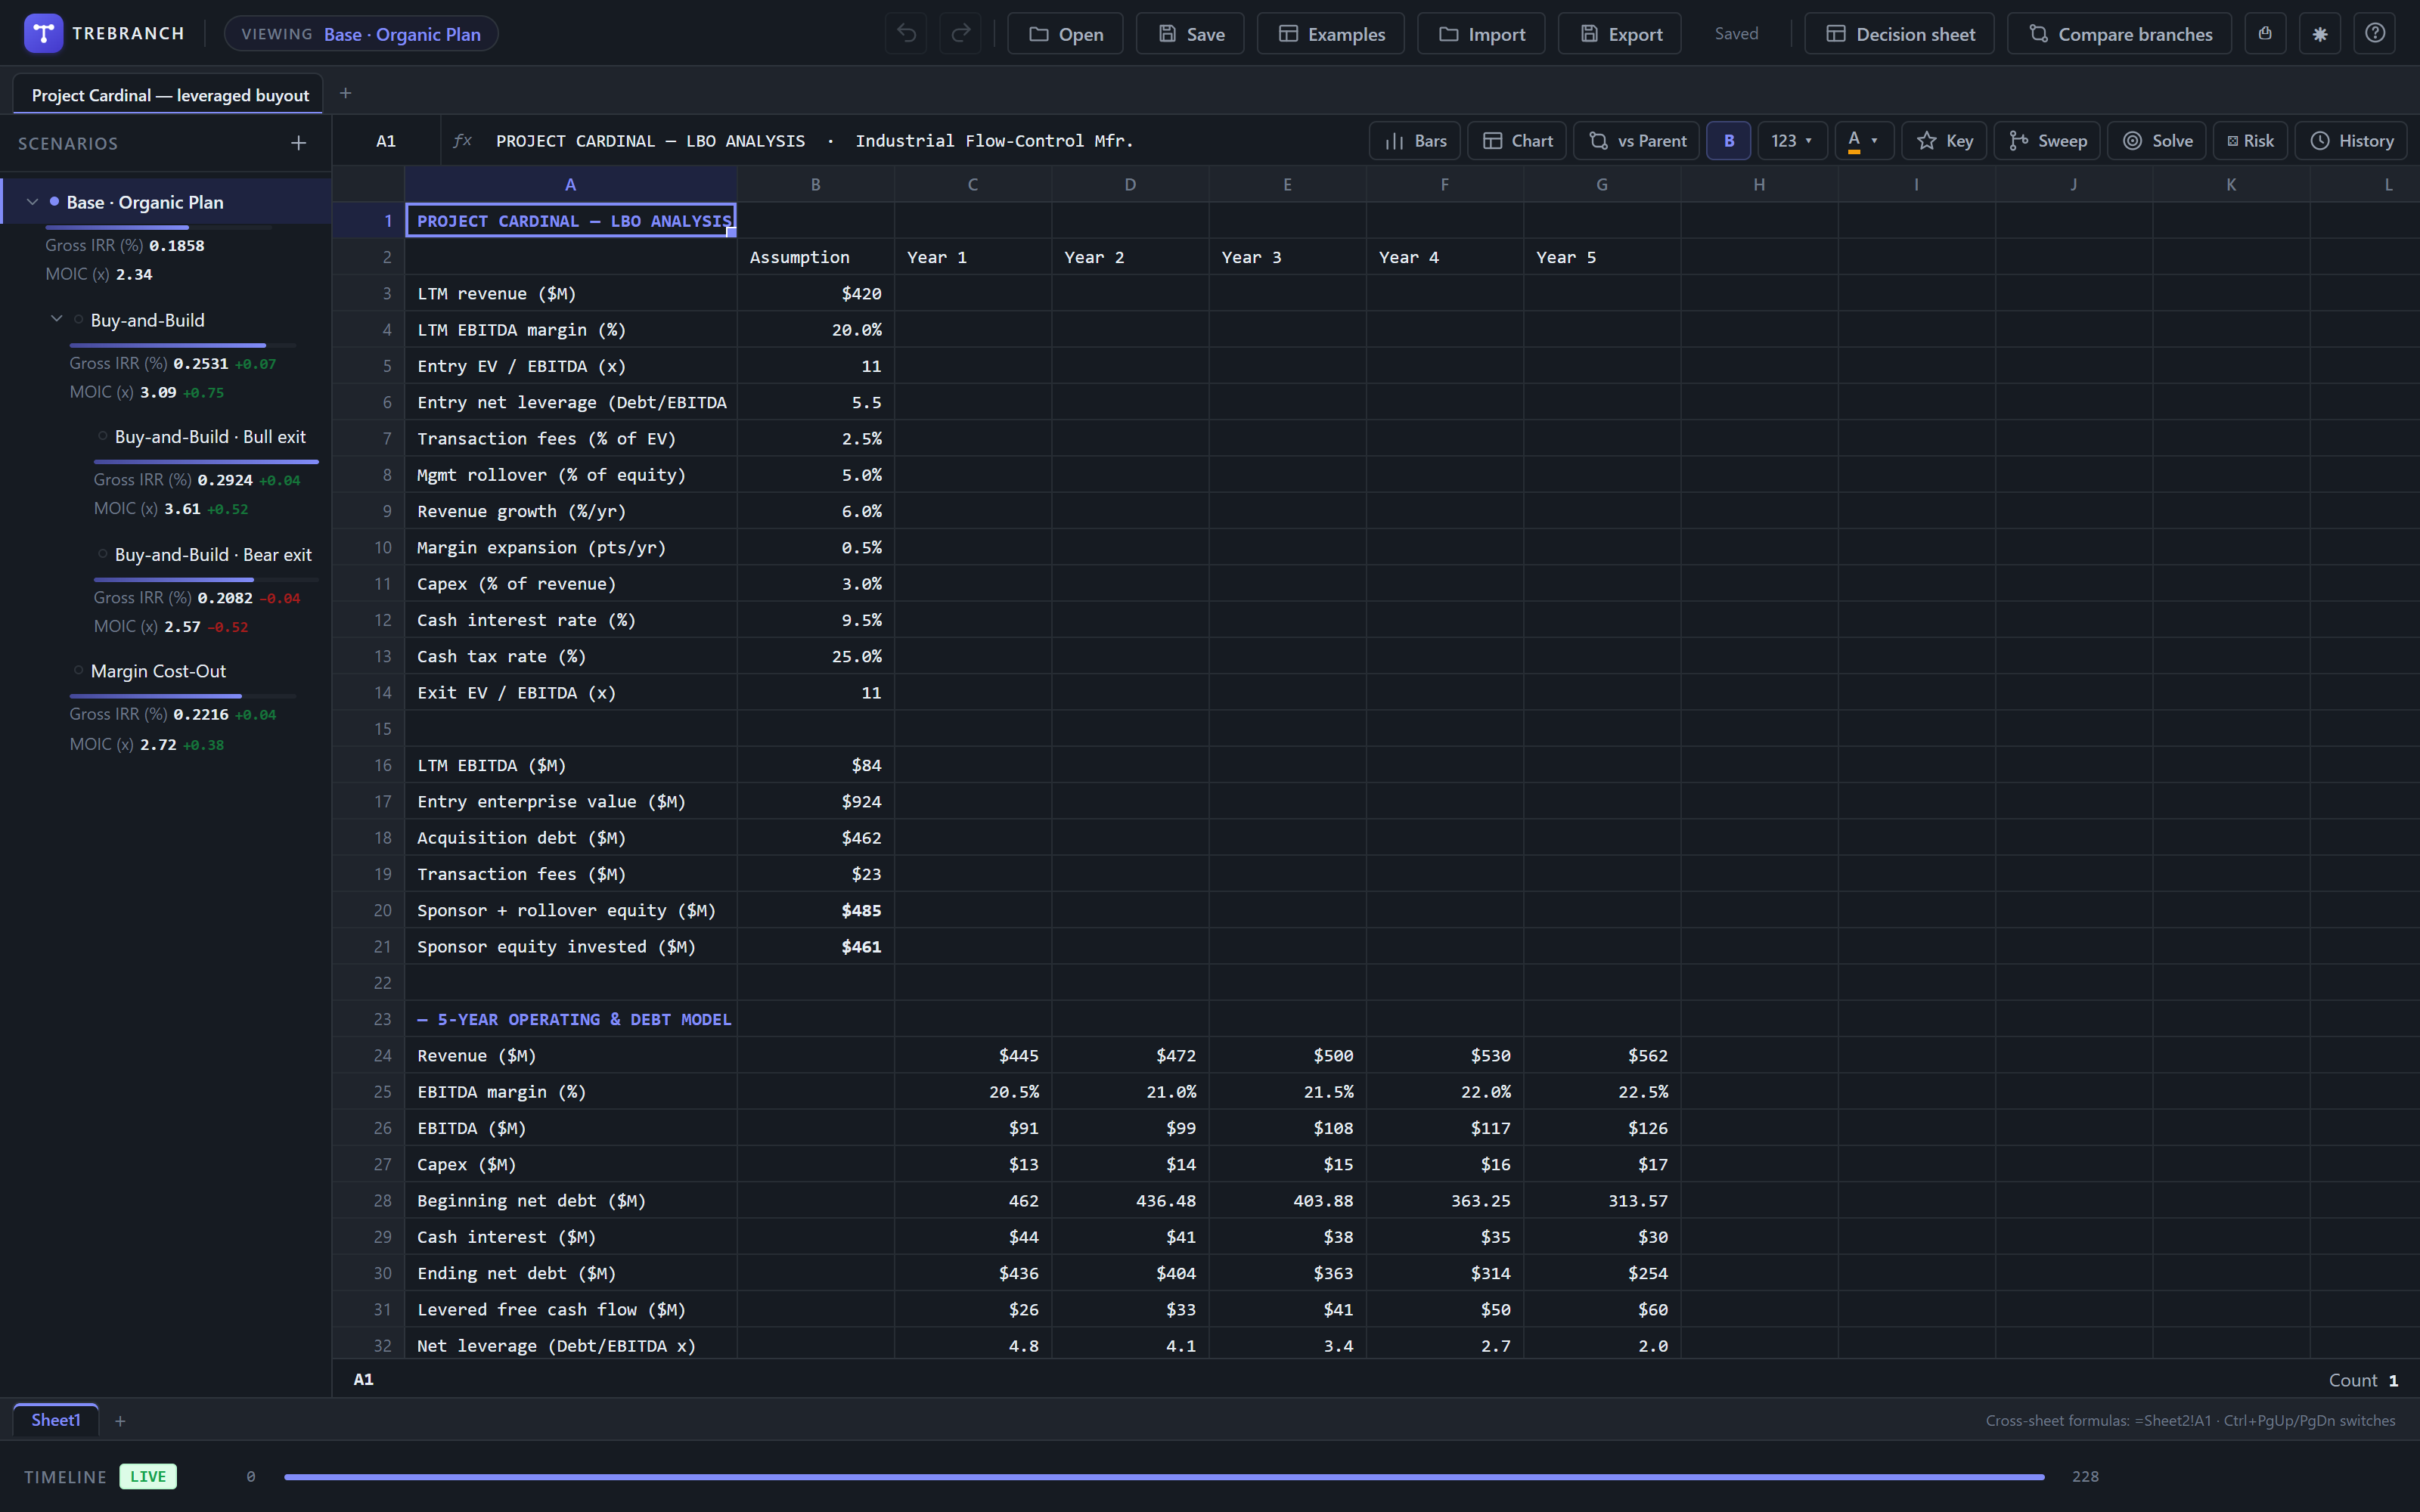Image resolution: width=2420 pixels, height=1512 pixels.
Task: Open the Solve goal-seek tool
Action: 2158,141
